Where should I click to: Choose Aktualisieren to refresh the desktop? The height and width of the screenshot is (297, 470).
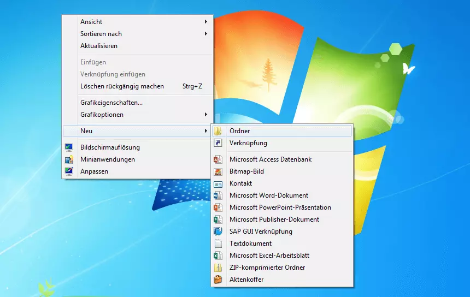click(x=137, y=45)
